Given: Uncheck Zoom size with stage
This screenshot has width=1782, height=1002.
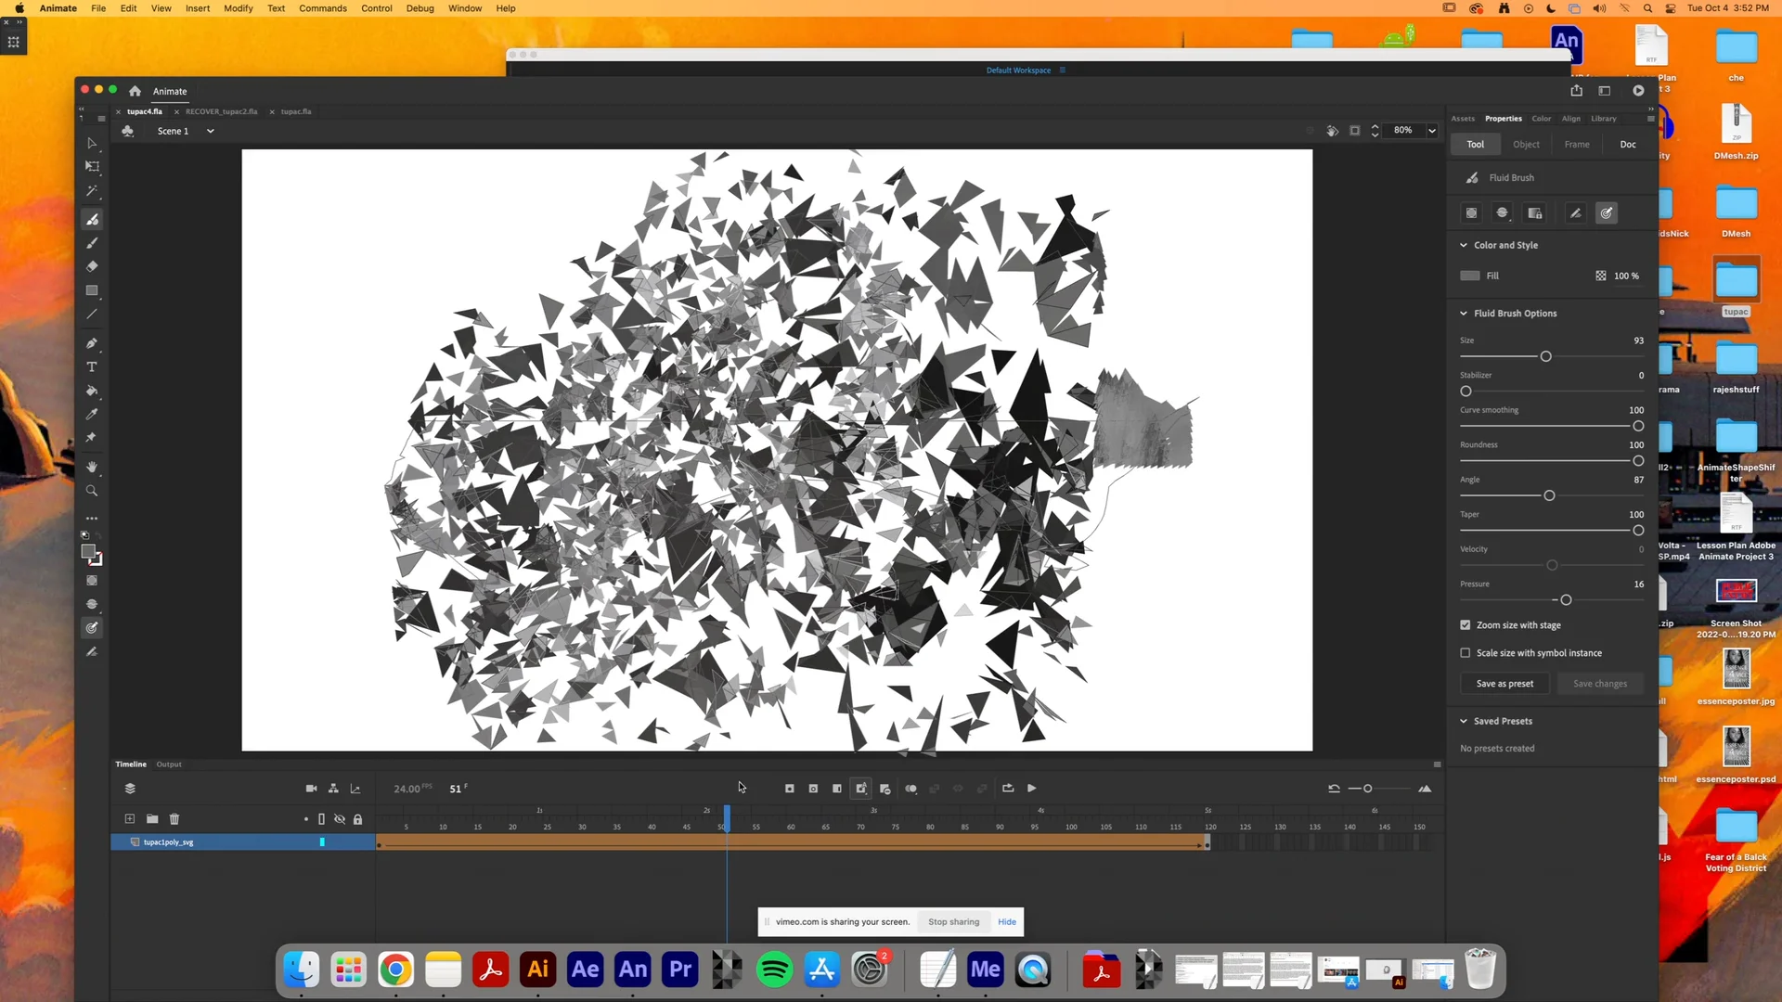Looking at the screenshot, I should tap(1466, 624).
